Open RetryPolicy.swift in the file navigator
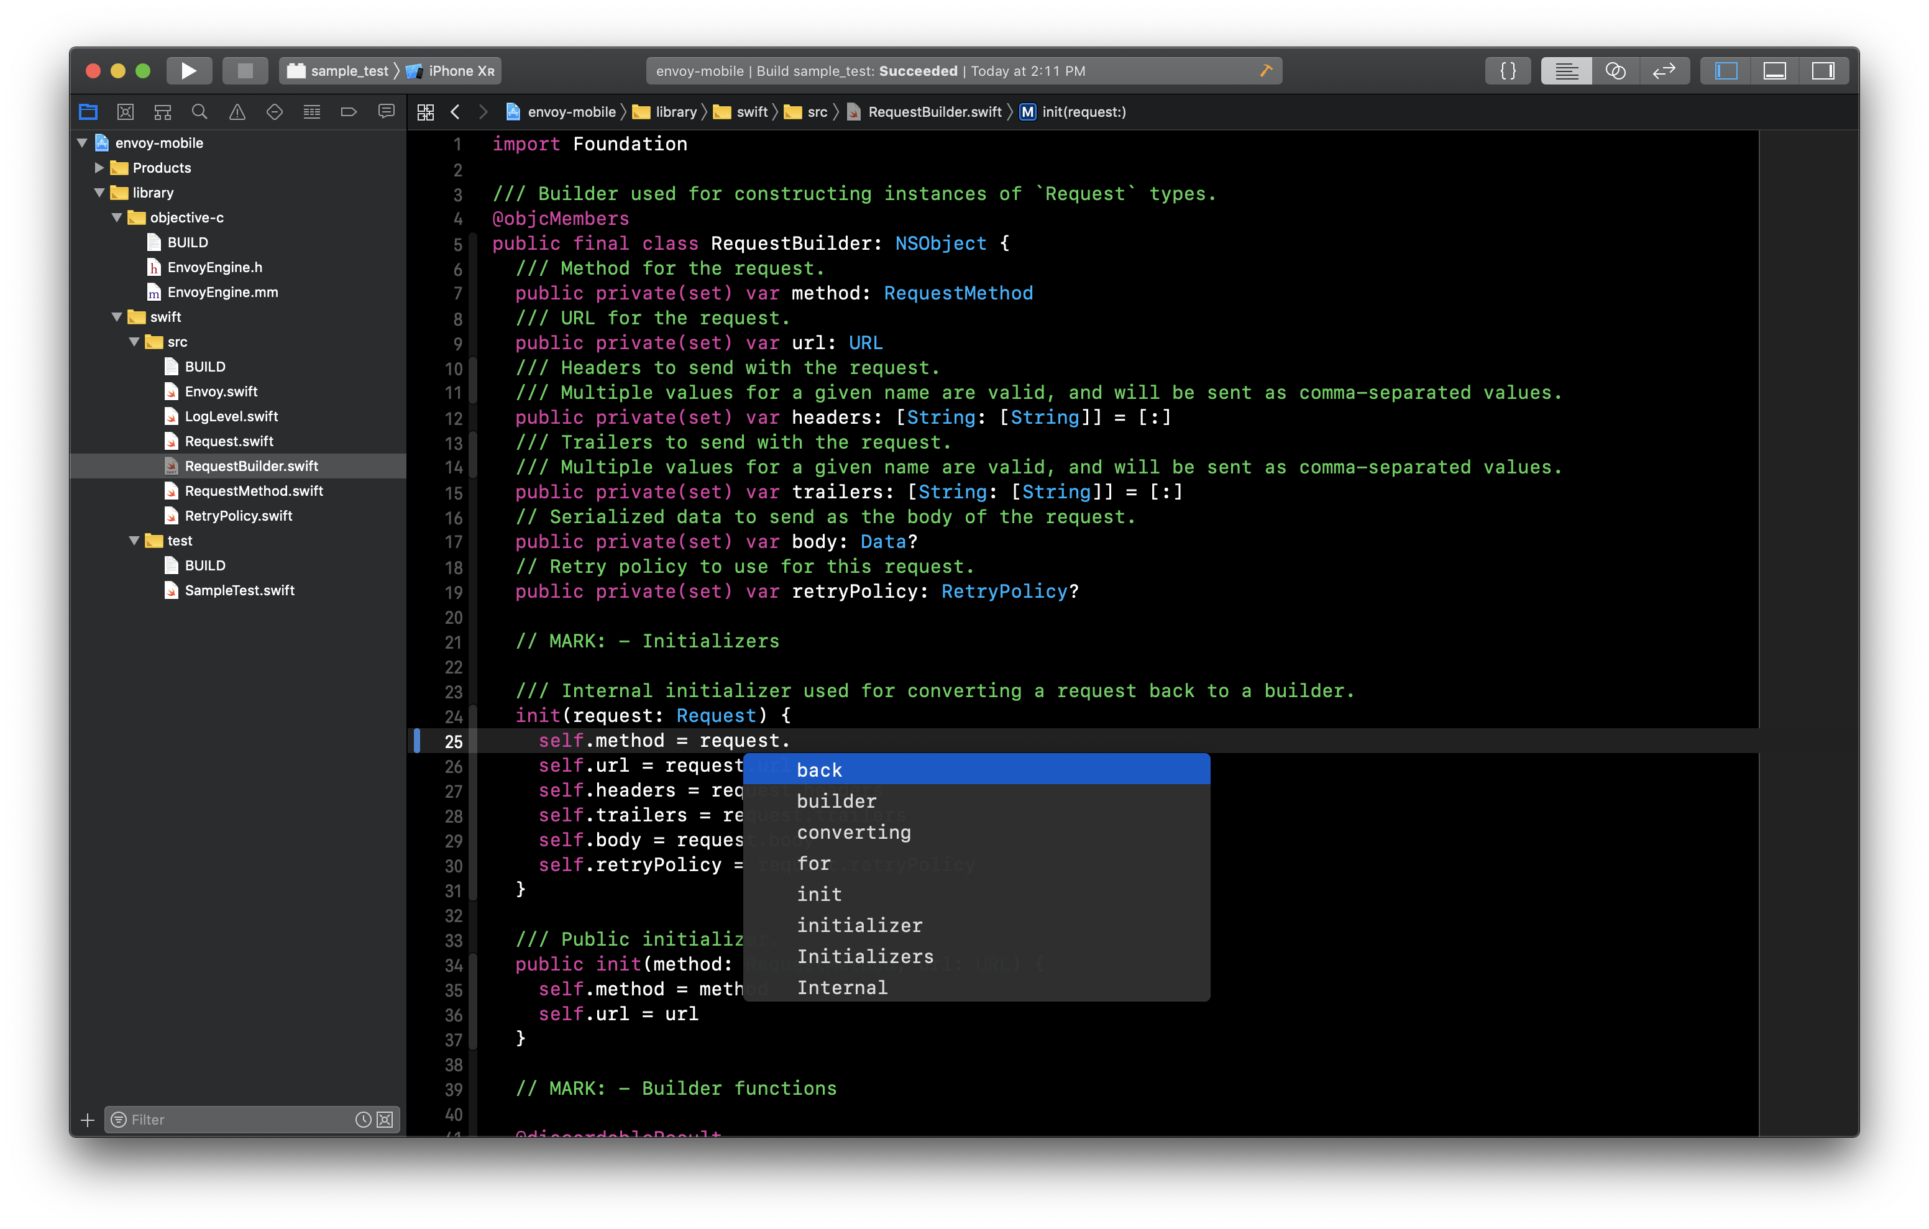The image size is (1929, 1229). pyautogui.click(x=238, y=516)
